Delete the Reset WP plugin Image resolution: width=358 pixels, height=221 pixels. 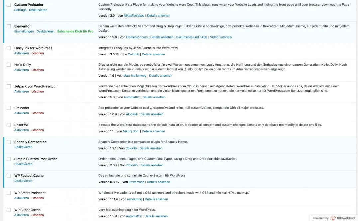click(38, 130)
